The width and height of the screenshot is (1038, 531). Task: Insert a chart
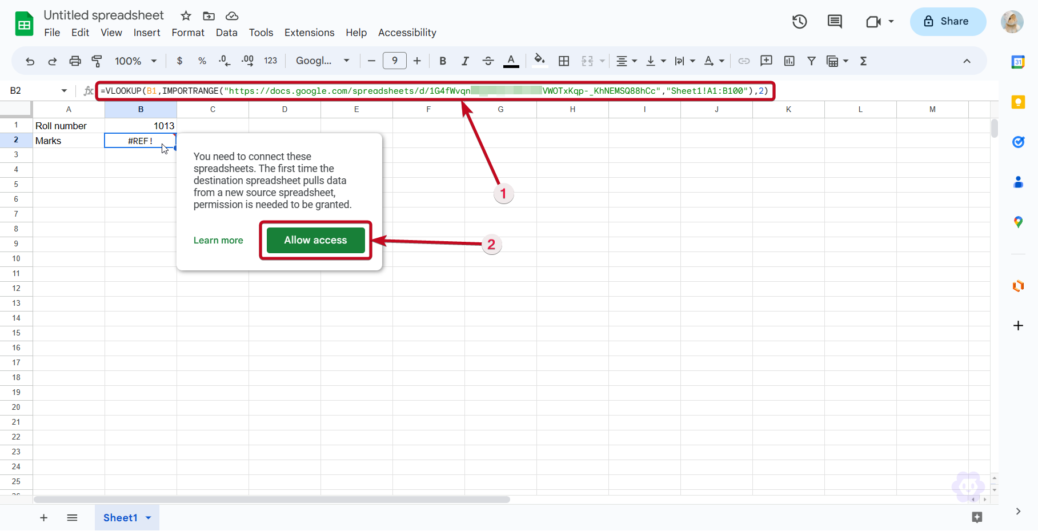point(789,61)
